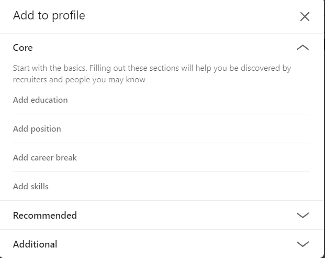
Task: Click the Add education link
Action: click(x=40, y=100)
